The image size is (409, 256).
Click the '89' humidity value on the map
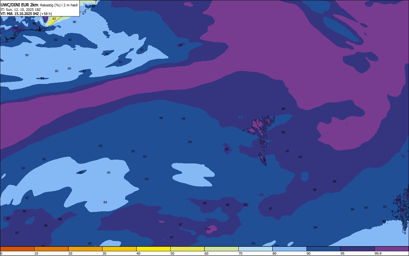(x=105, y=202)
